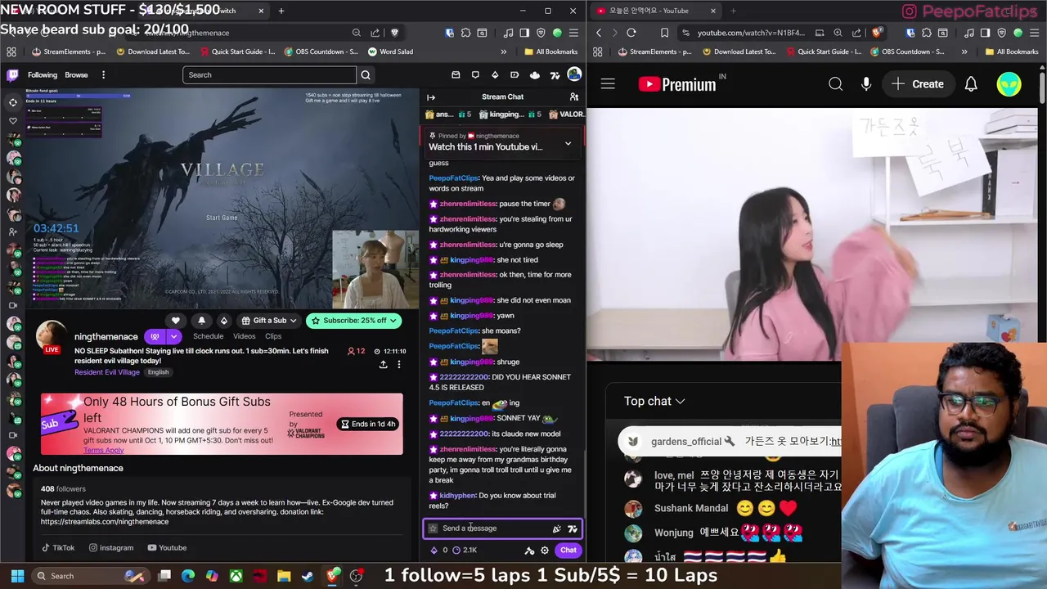Open Windows Start button
Viewport: 1047px width, 589px height.
pyautogui.click(x=16, y=576)
